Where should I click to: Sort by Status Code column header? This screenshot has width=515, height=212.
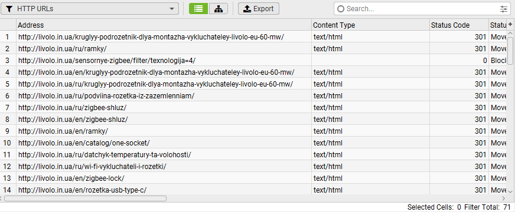[x=459, y=25]
